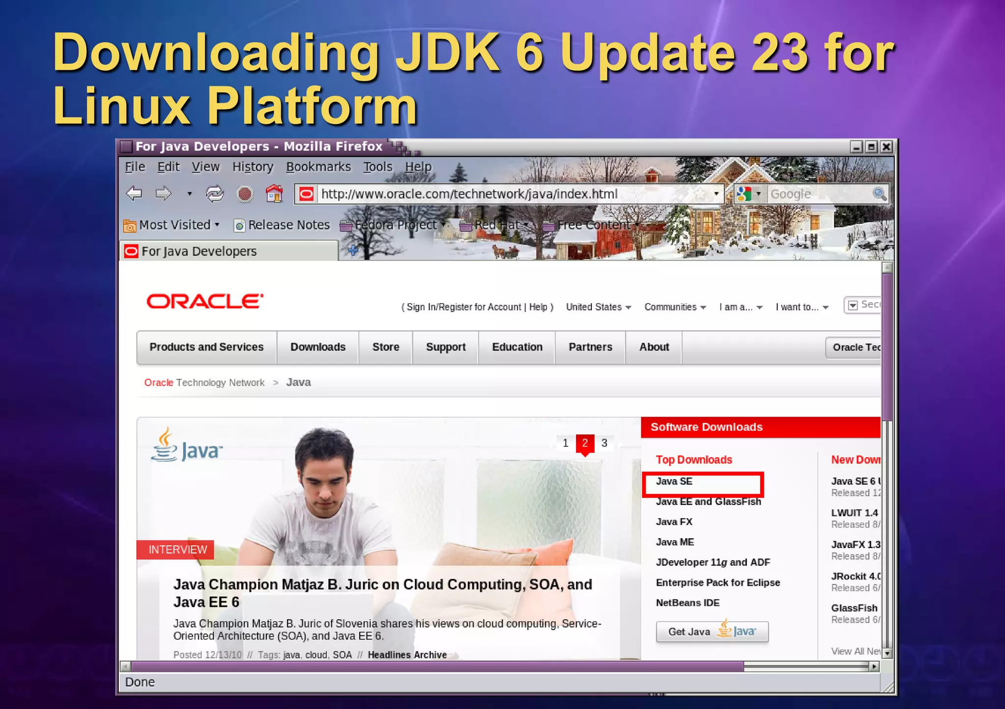Click the scroll-down arrow of vertical scrollbar
Screen dimensions: 1005x709
pos(887,653)
